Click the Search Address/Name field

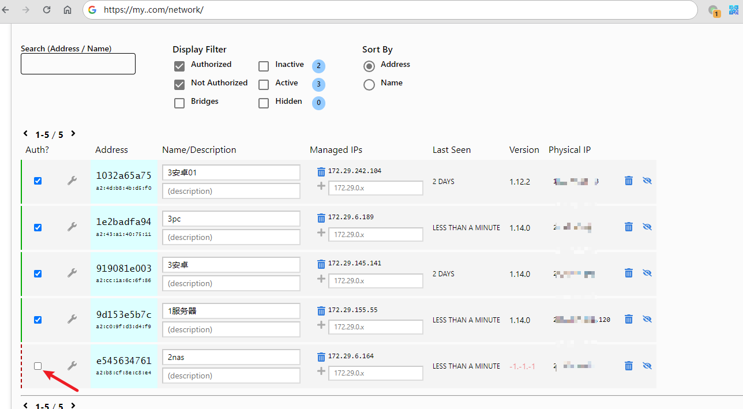78,64
